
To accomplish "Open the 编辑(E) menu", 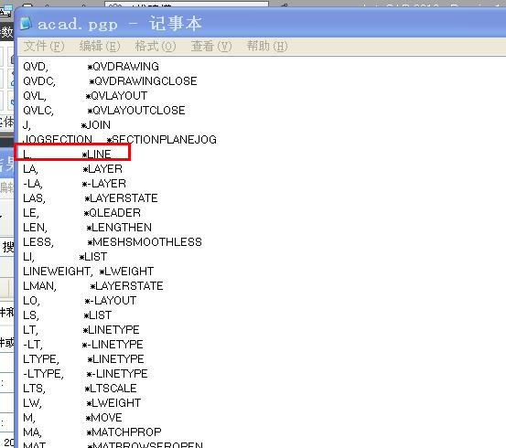I will tap(100, 46).
